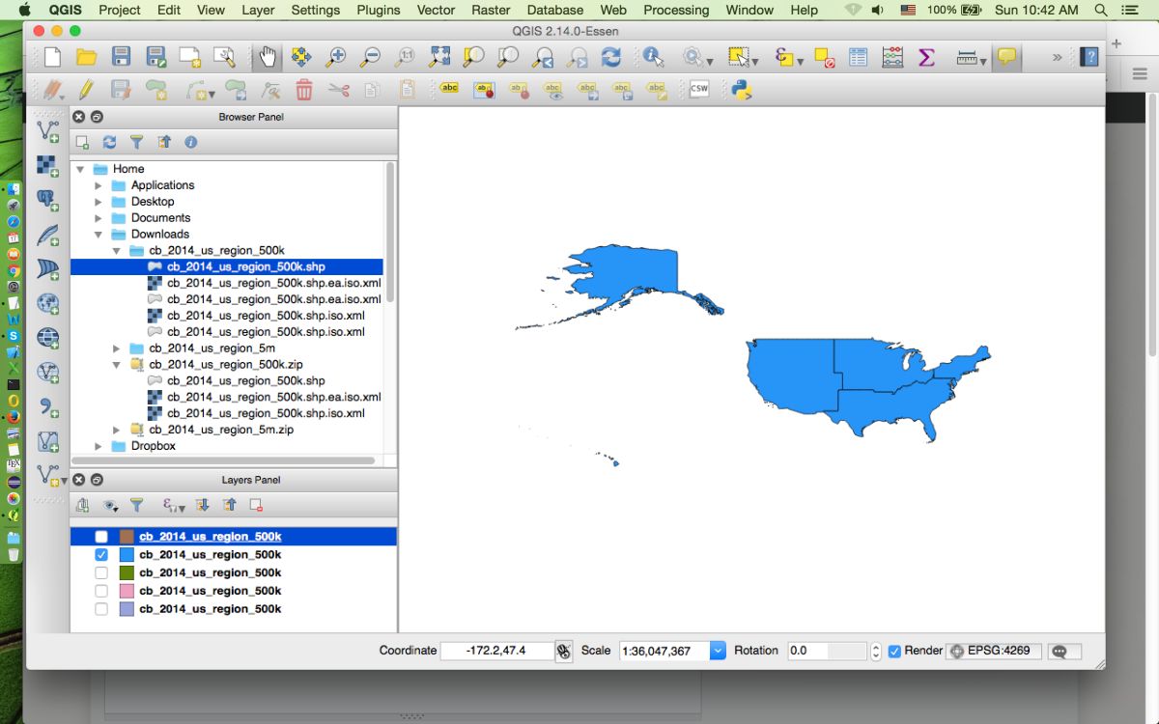Viewport: 1159px width, 724px height.
Task: Click the Add SpatiaLite Layer feather icon
Action: [47, 235]
